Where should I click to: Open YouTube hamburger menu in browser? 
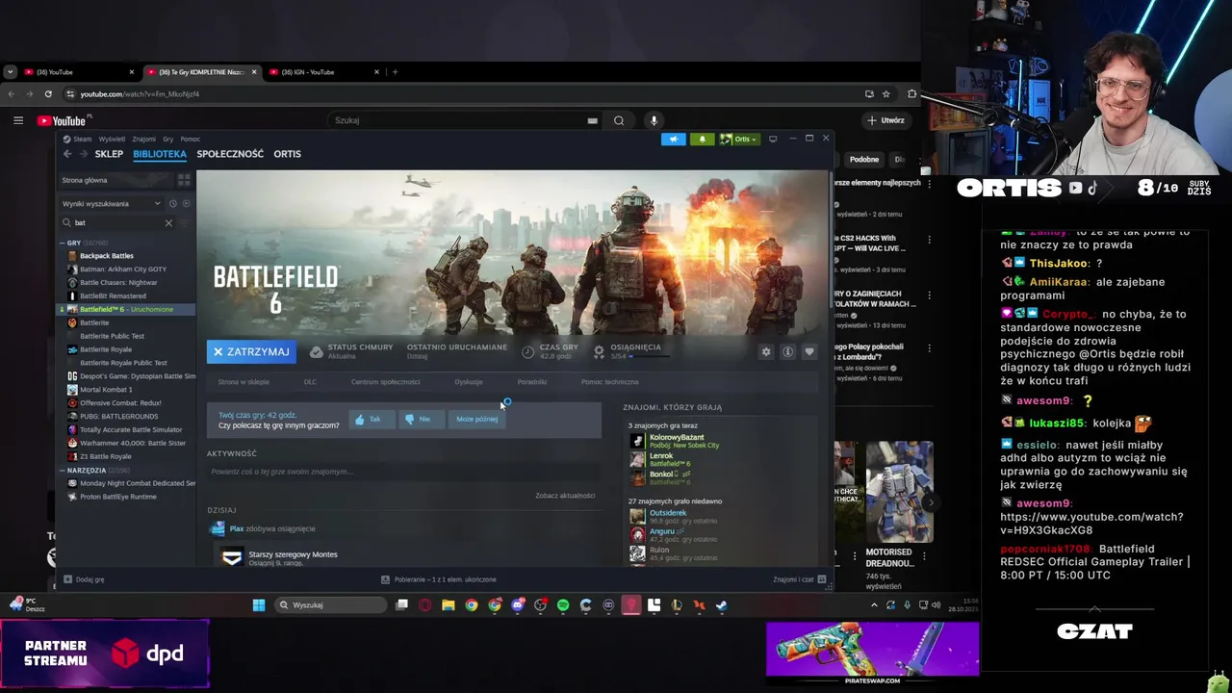point(17,120)
